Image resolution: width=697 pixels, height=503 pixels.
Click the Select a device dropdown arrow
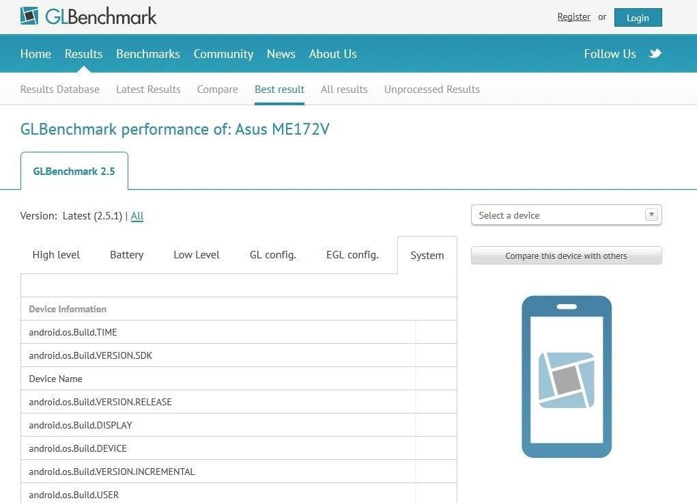651,215
